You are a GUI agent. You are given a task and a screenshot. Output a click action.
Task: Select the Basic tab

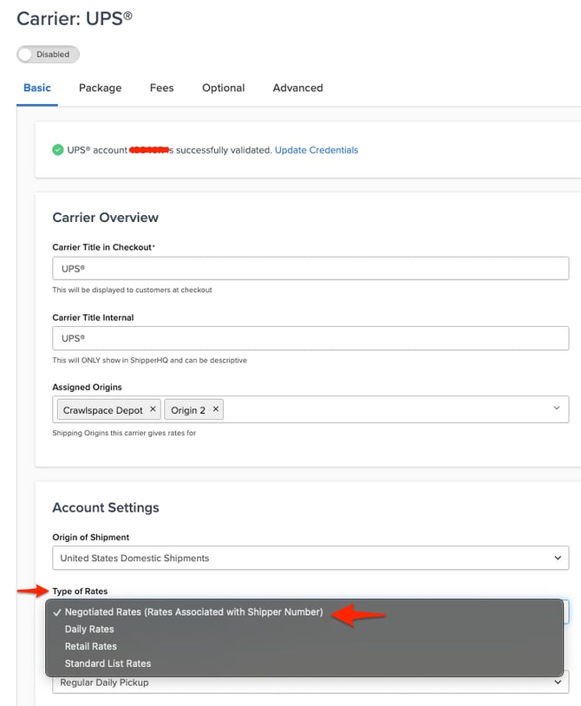pos(37,88)
